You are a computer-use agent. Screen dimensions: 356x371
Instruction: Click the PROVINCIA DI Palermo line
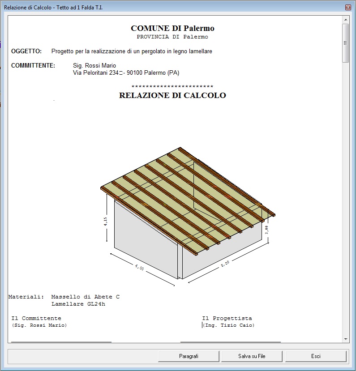(x=172, y=37)
